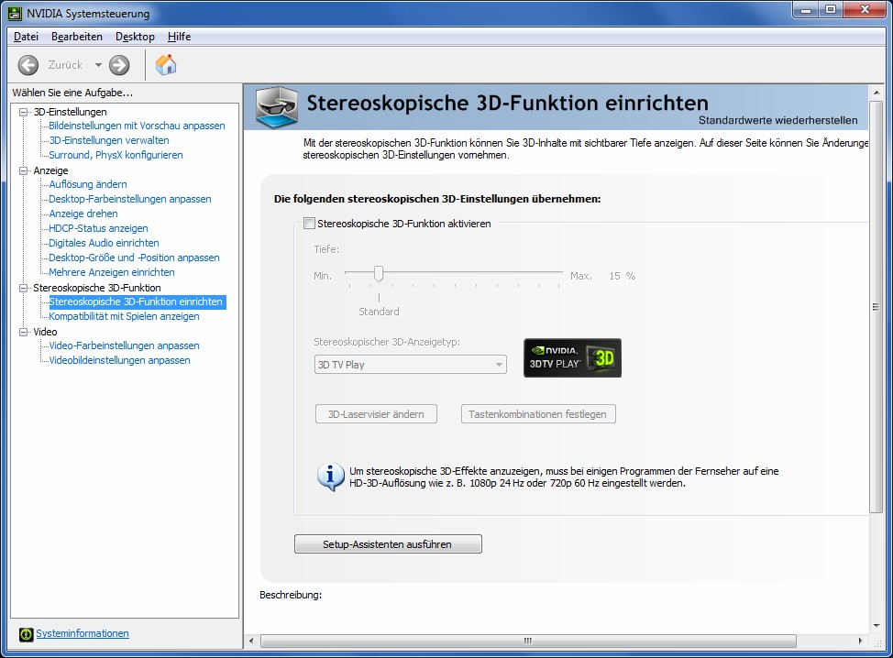The image size is (893, 658).
Task: Click the Back arrow icon
Action: point(28,65)
